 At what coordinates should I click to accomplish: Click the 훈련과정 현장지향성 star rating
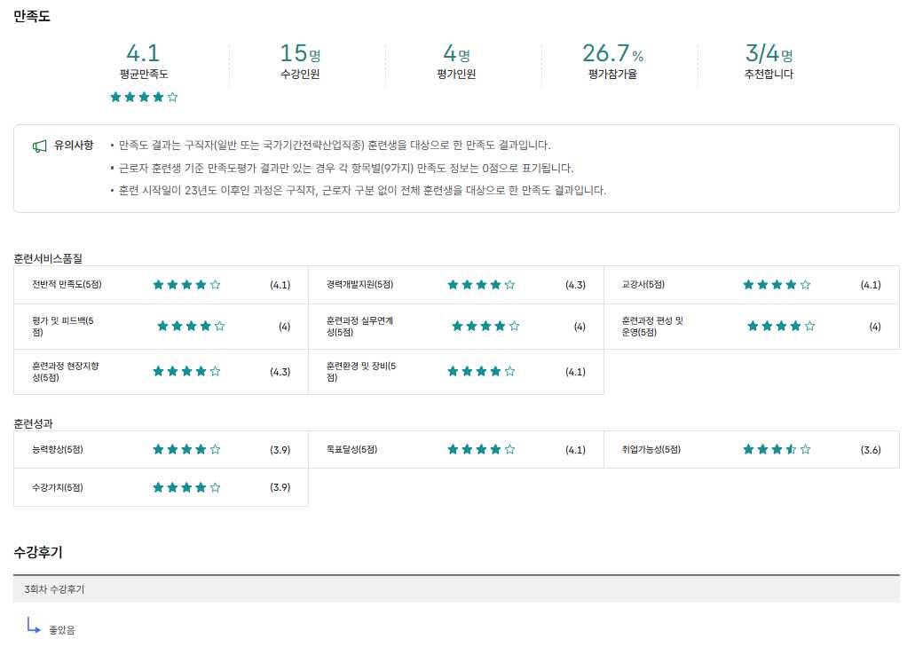click(186, 372)
